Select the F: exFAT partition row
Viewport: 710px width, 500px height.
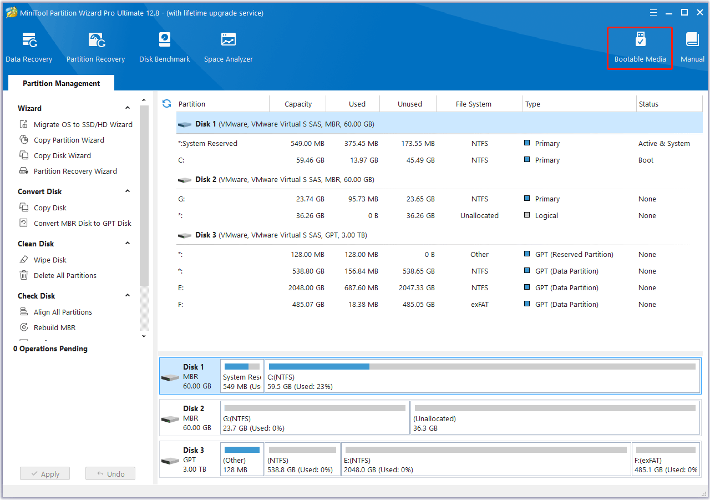click(x=439, y=304)
